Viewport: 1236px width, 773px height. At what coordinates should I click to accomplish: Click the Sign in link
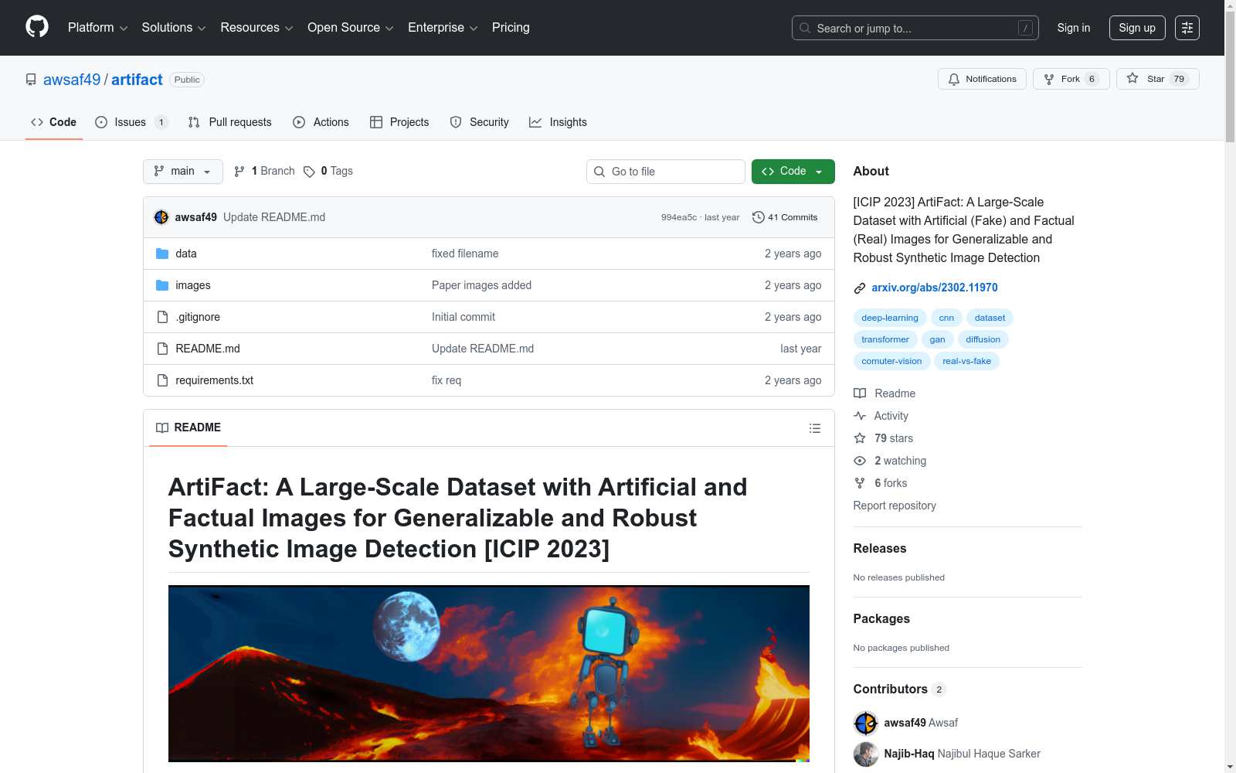point(1074,28)
